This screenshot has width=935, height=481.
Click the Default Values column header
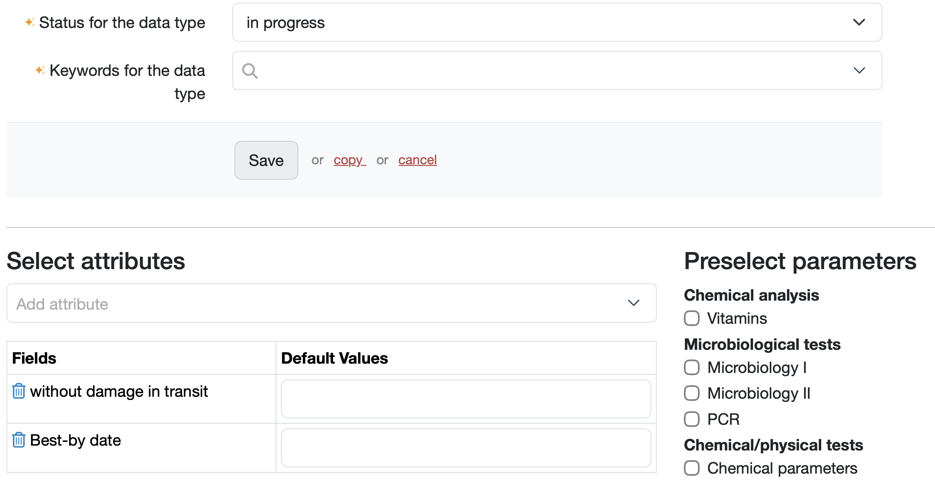pyautogui.click(x=334, y=358)
